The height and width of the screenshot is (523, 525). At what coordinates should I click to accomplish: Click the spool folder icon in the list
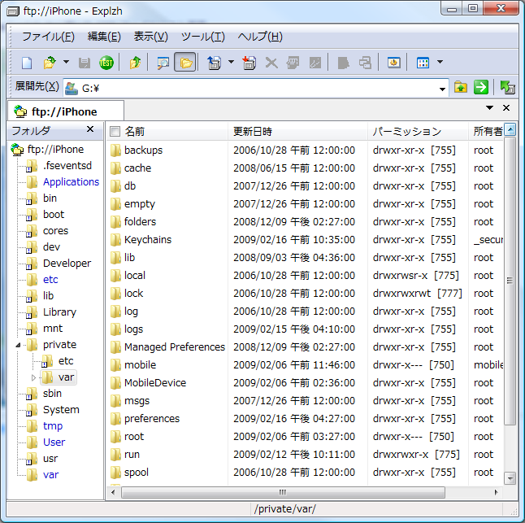[x=115, y=473]
